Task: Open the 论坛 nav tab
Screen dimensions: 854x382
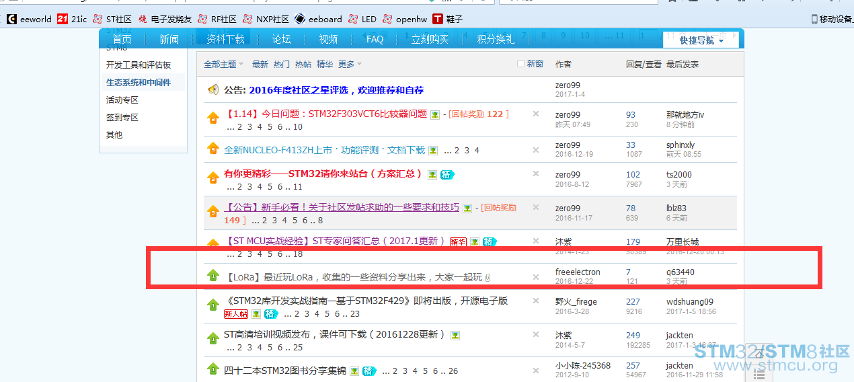Action: (x=281, y=39)
